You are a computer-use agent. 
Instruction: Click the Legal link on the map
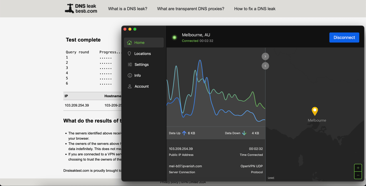pyautogui.click(x=271, y=177)
